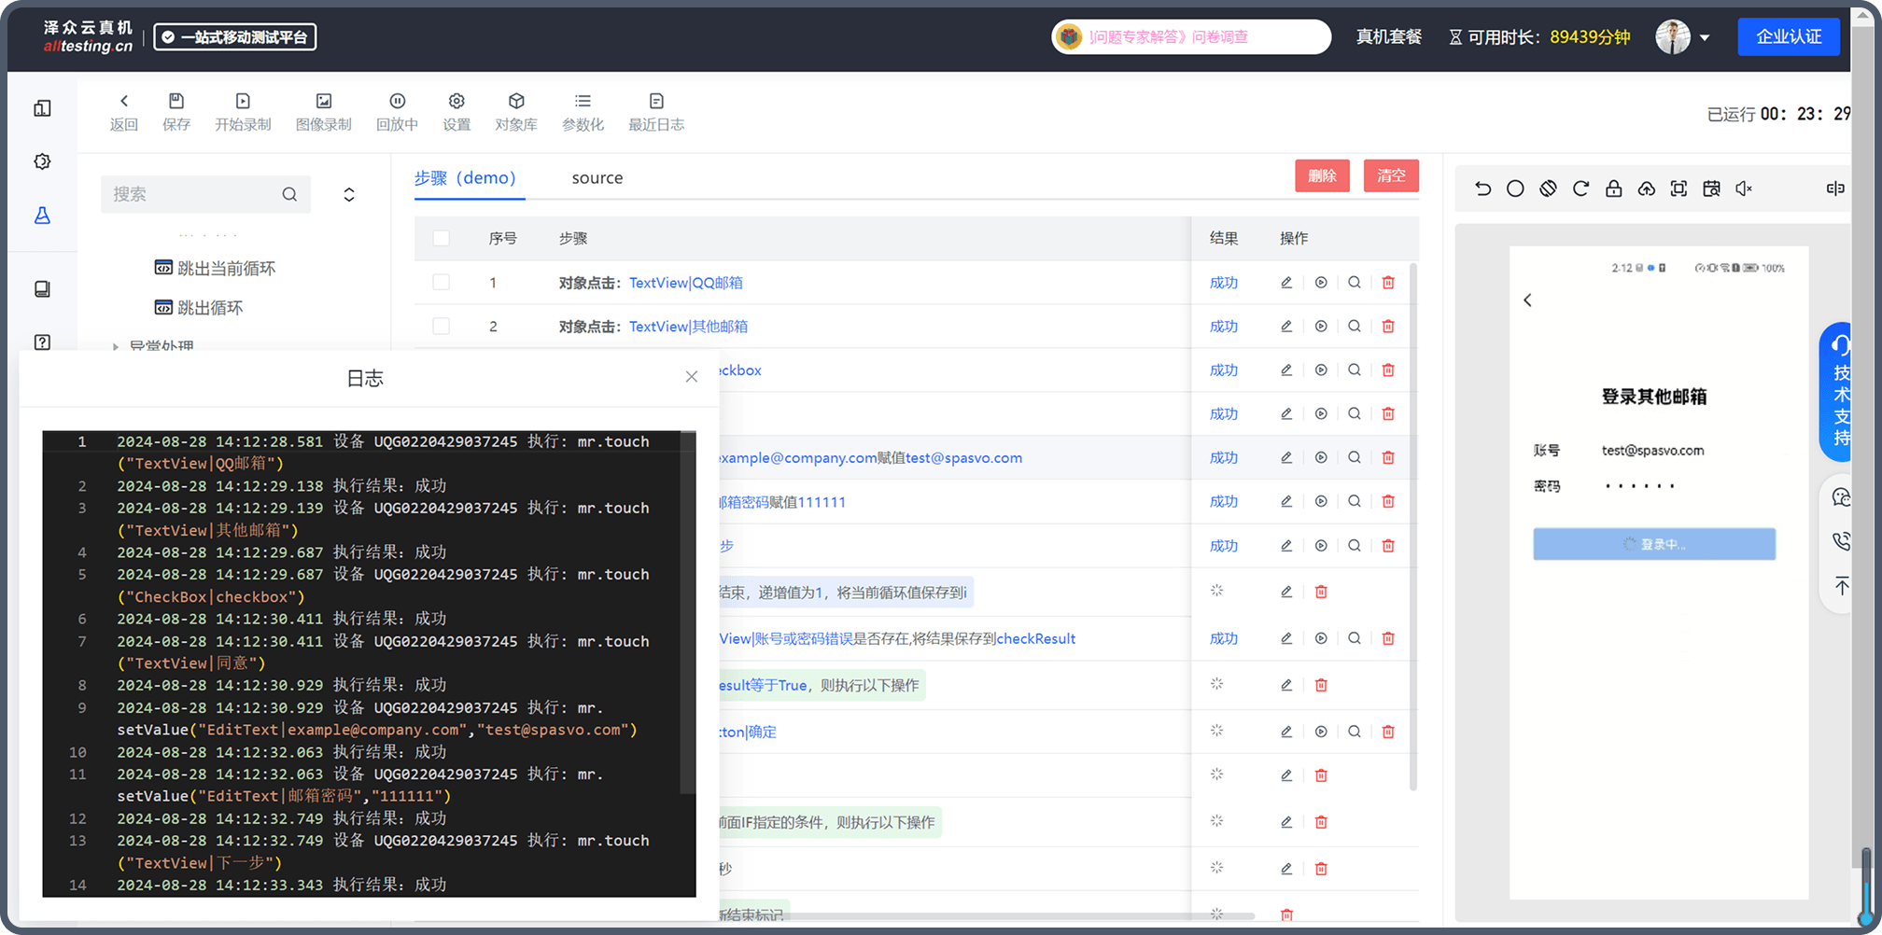Screen dimensions: 1882x935
Task: Delete the 邮箱密码赋值111111 step
Action: click(1388, 501)
